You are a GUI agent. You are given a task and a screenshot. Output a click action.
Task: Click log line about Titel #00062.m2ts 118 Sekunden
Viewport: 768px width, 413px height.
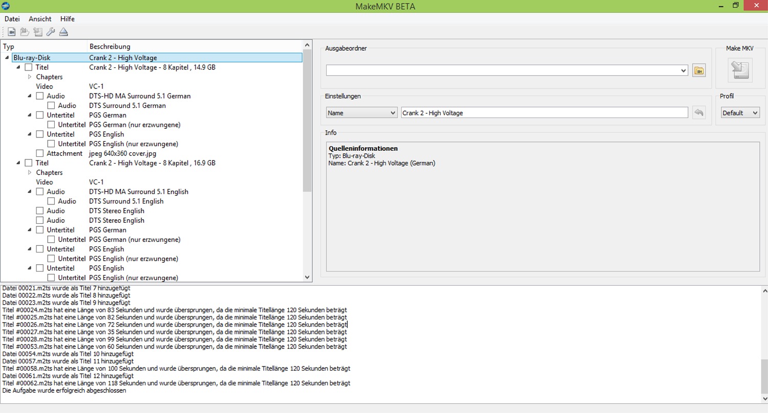[x=176, y=383]
